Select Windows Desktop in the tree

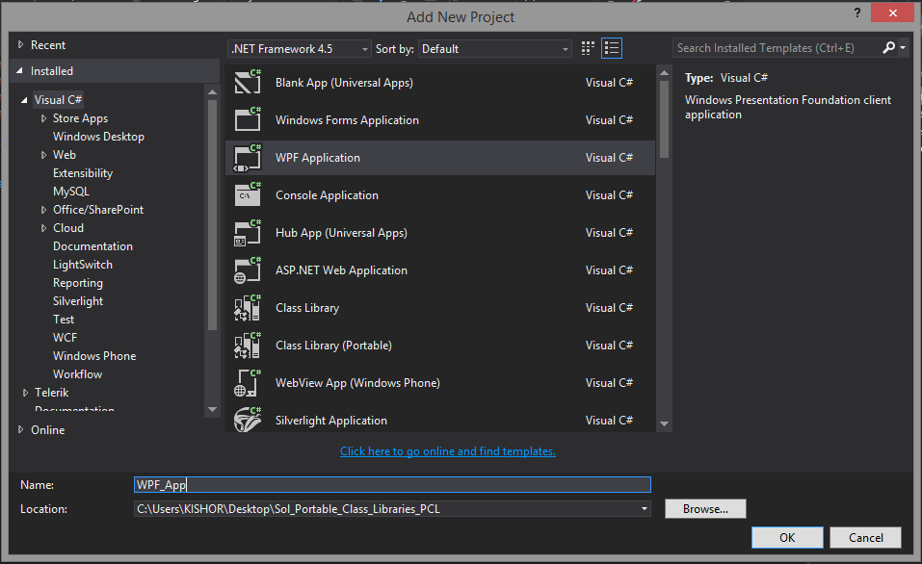[x=98, y=137]
